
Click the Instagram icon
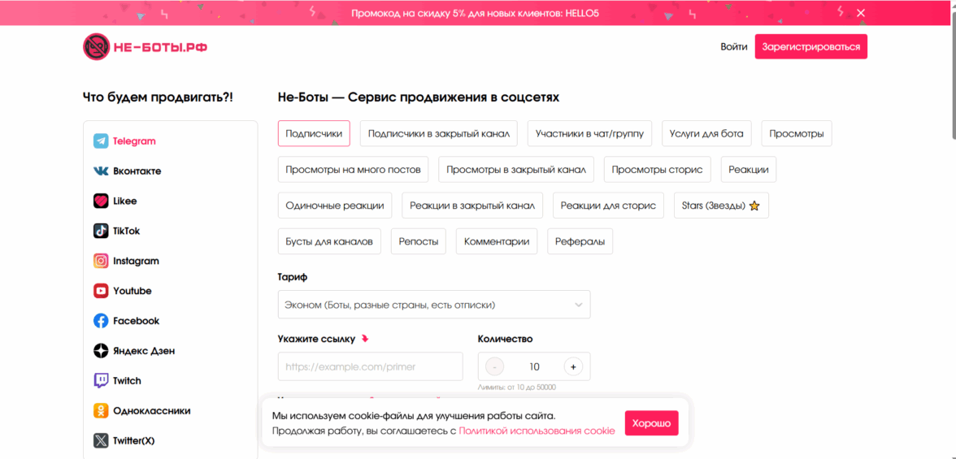click(101, 261)
